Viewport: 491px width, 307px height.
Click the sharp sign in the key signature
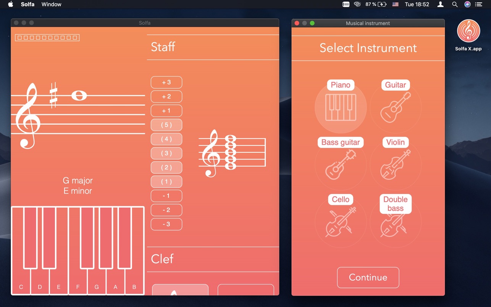tap(53, 95)
